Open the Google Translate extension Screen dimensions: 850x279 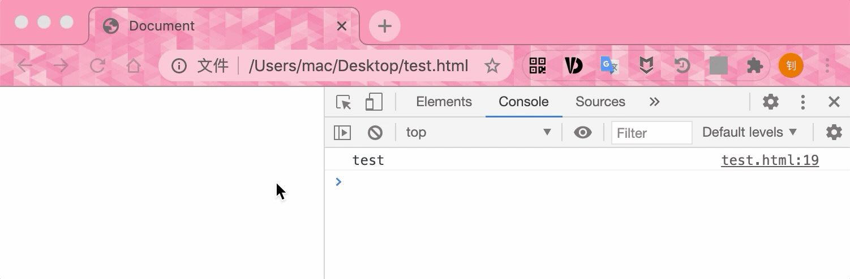click(609, 66)
